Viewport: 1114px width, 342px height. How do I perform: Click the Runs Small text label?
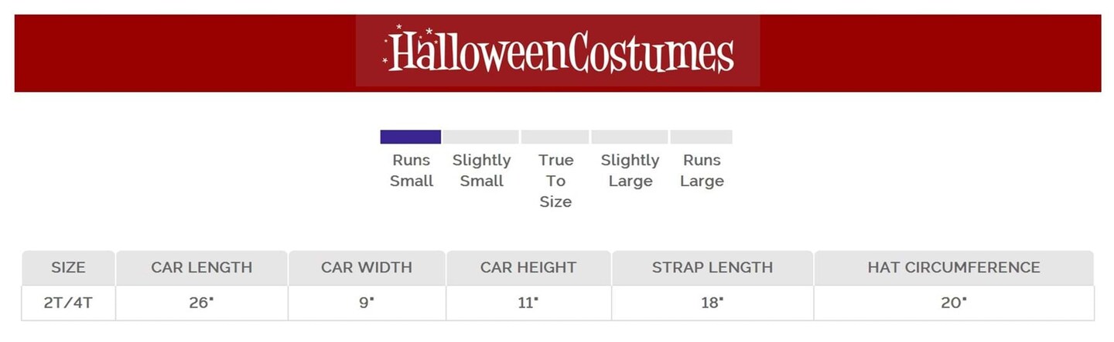(x=411, y=171)
